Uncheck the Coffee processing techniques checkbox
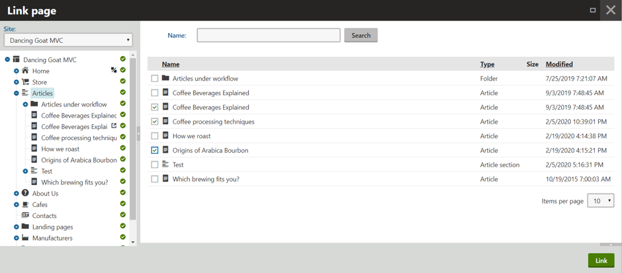Screen dimensions: 622x273 pyautogui.click(x=155, y=122)
